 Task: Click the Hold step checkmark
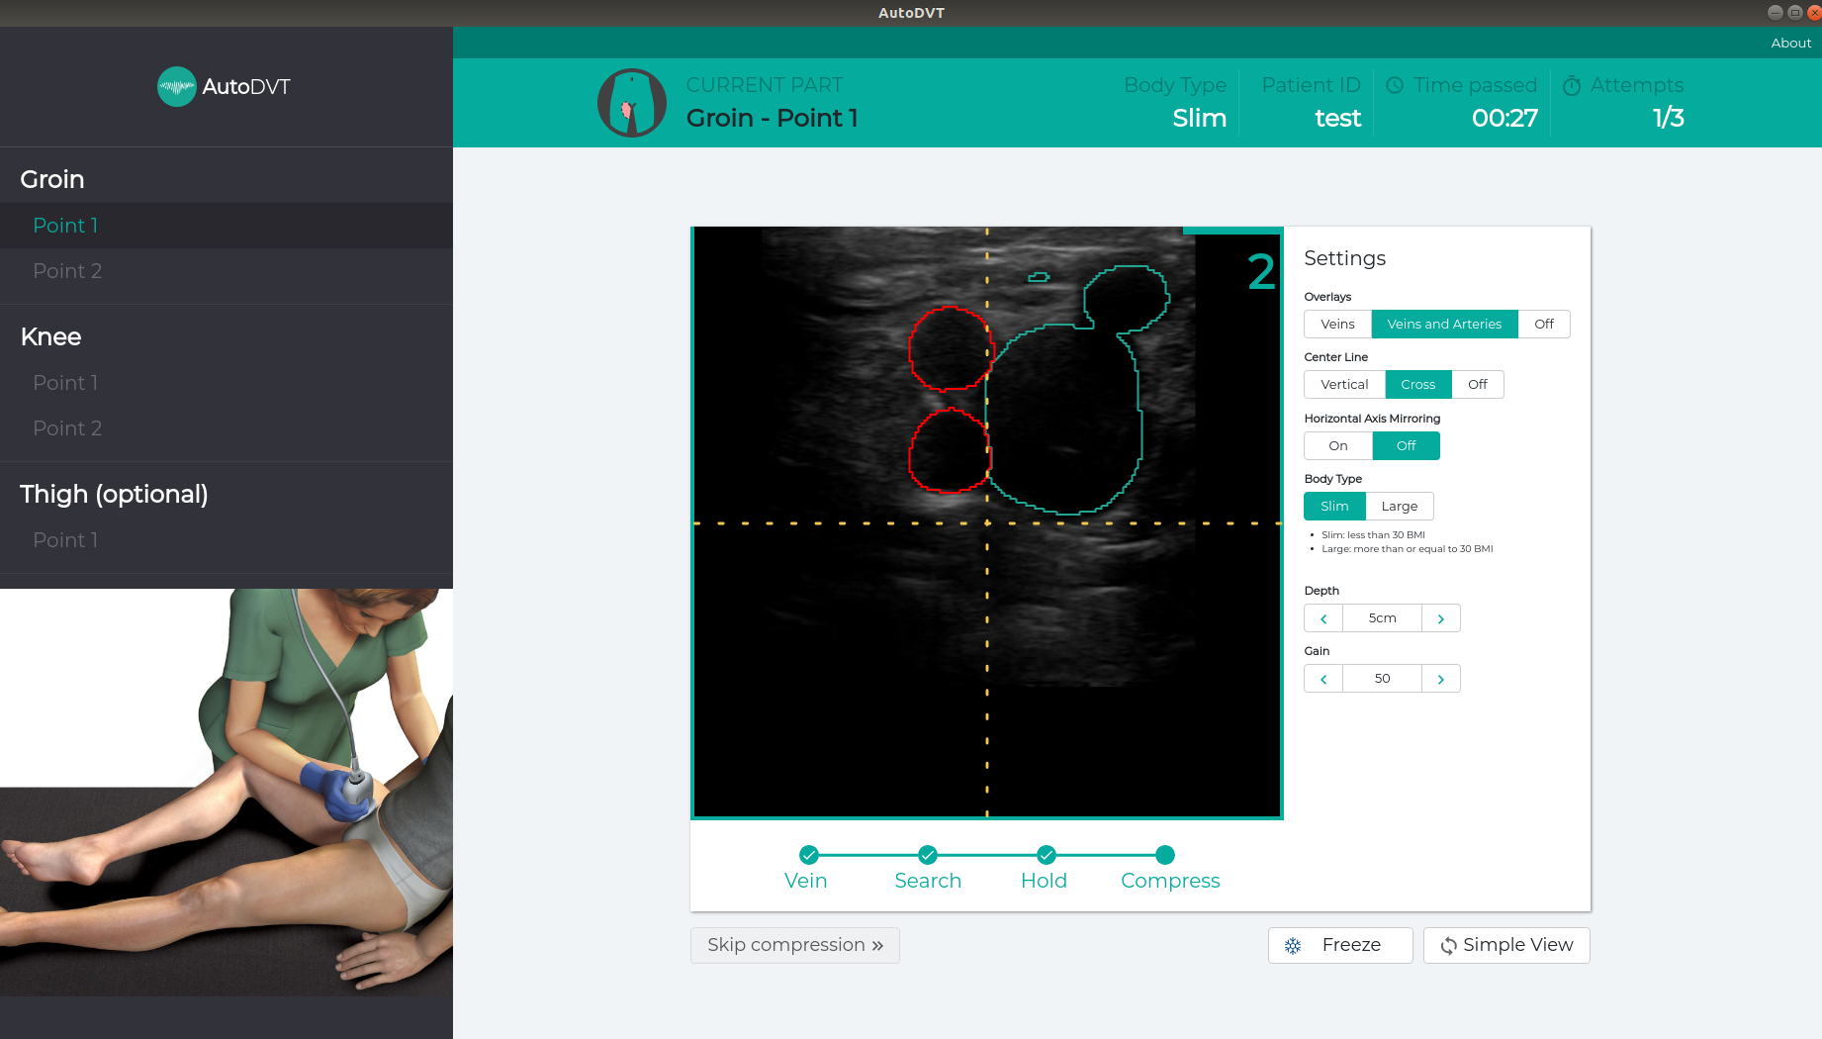(x=1046, y=855)
